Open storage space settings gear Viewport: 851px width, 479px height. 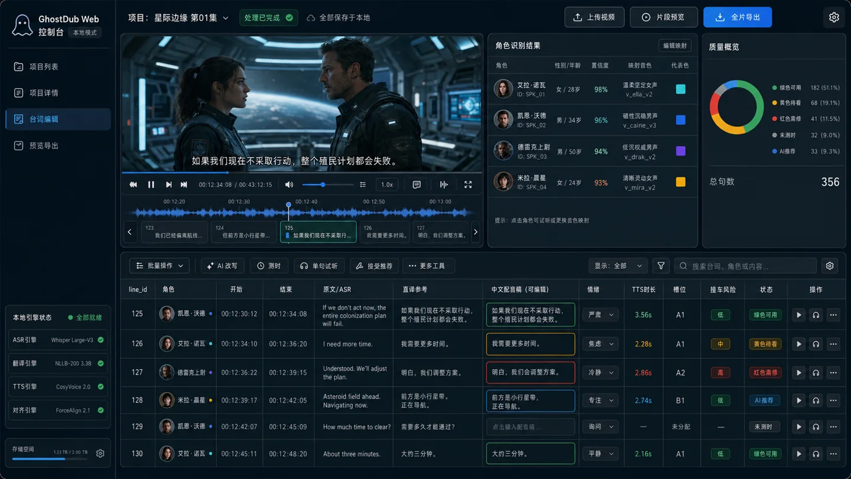pos(100,453)
